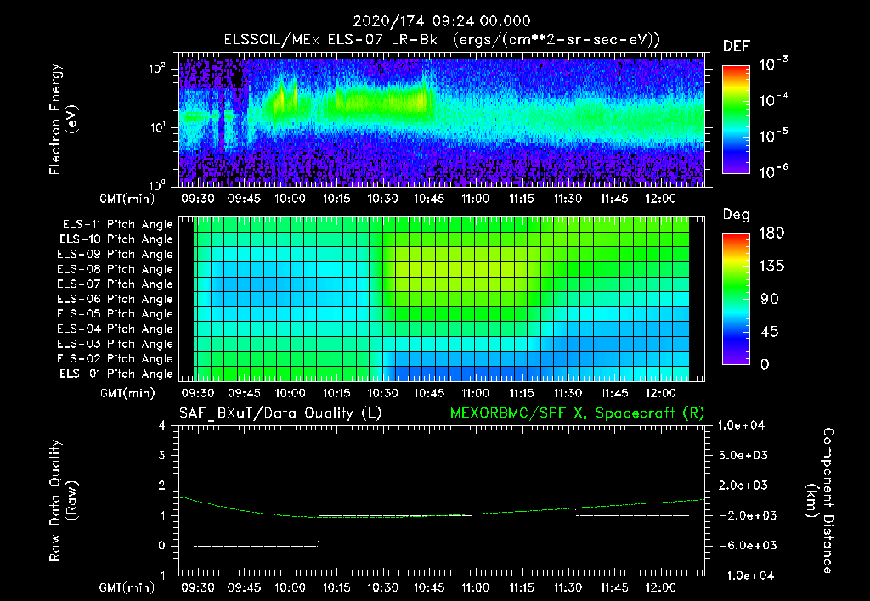870x601 pixels.
Task: Click the Raw Data Quality (Raw) axis label
Action: pos(63,501)
